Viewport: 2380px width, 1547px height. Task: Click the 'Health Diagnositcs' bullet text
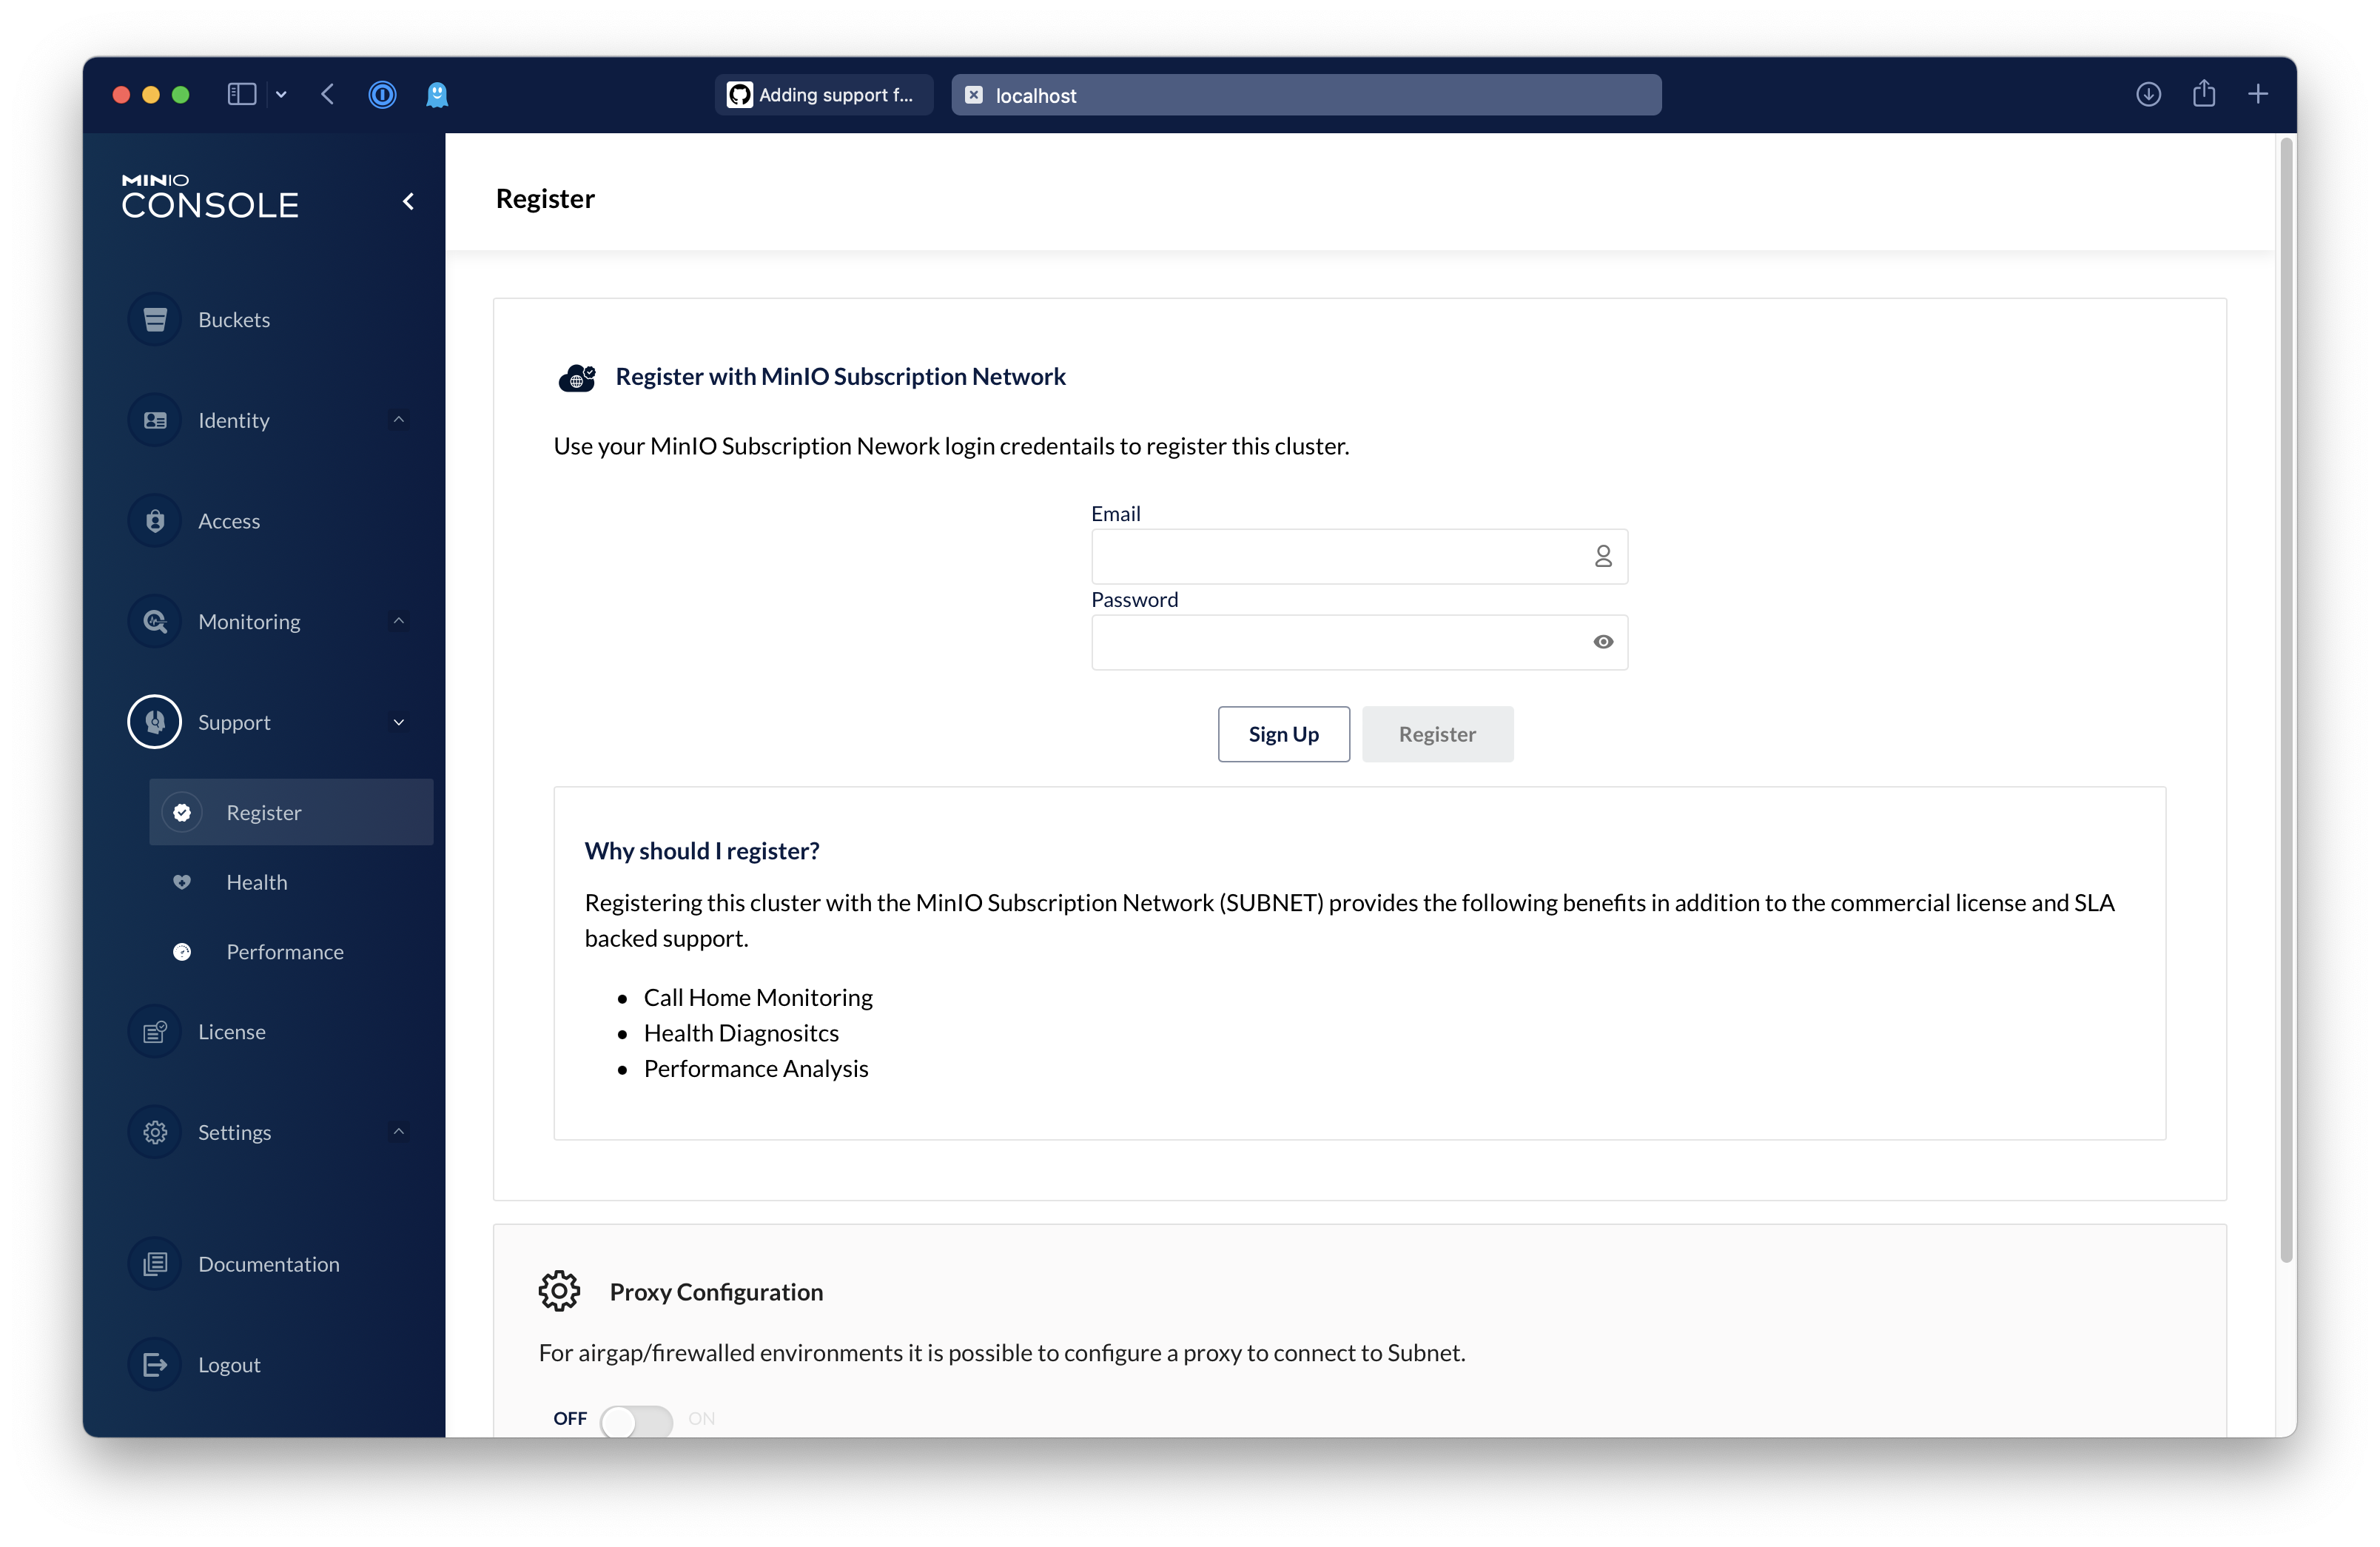(x=741, y=1033)
